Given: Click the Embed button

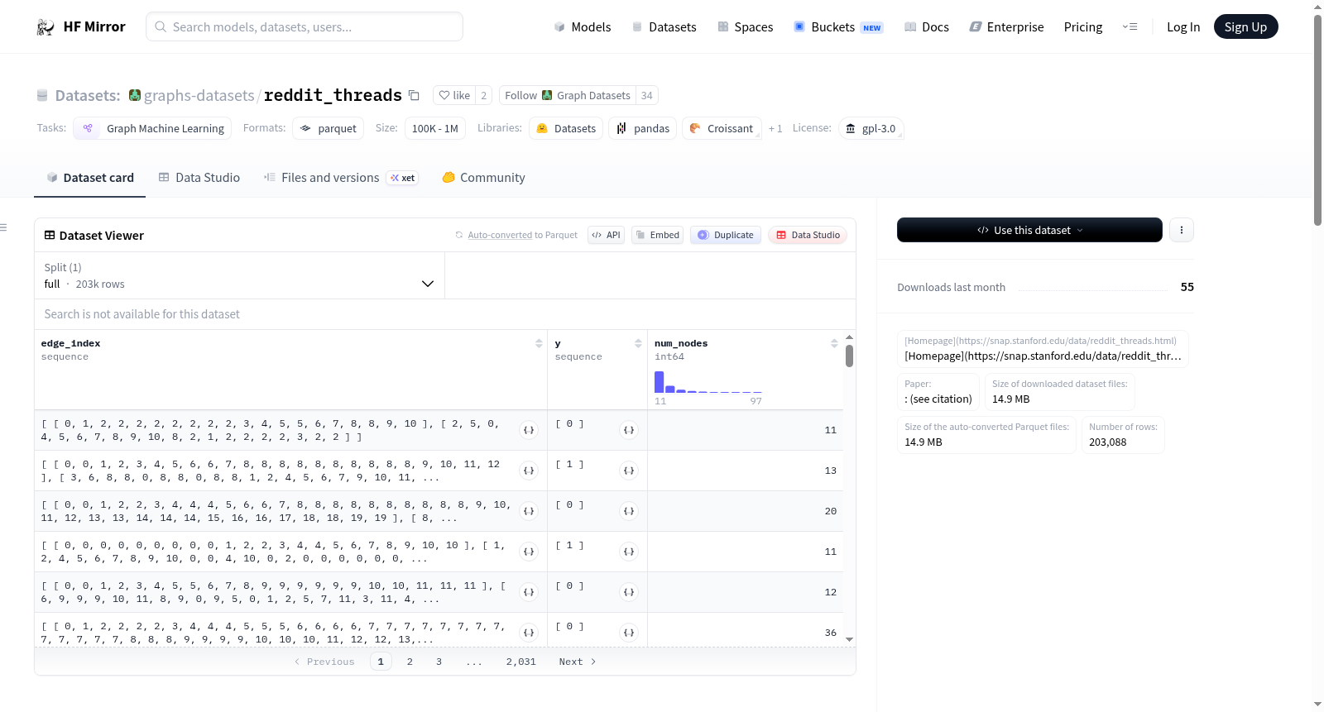Looking at the screenshot, I should [657, 235].
